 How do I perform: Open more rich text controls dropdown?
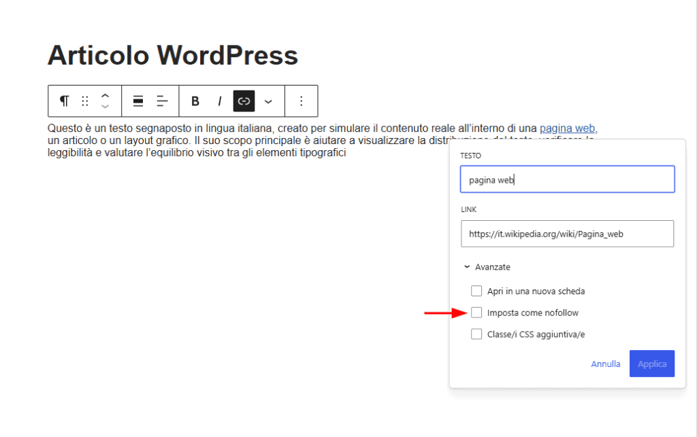(268, 101)
